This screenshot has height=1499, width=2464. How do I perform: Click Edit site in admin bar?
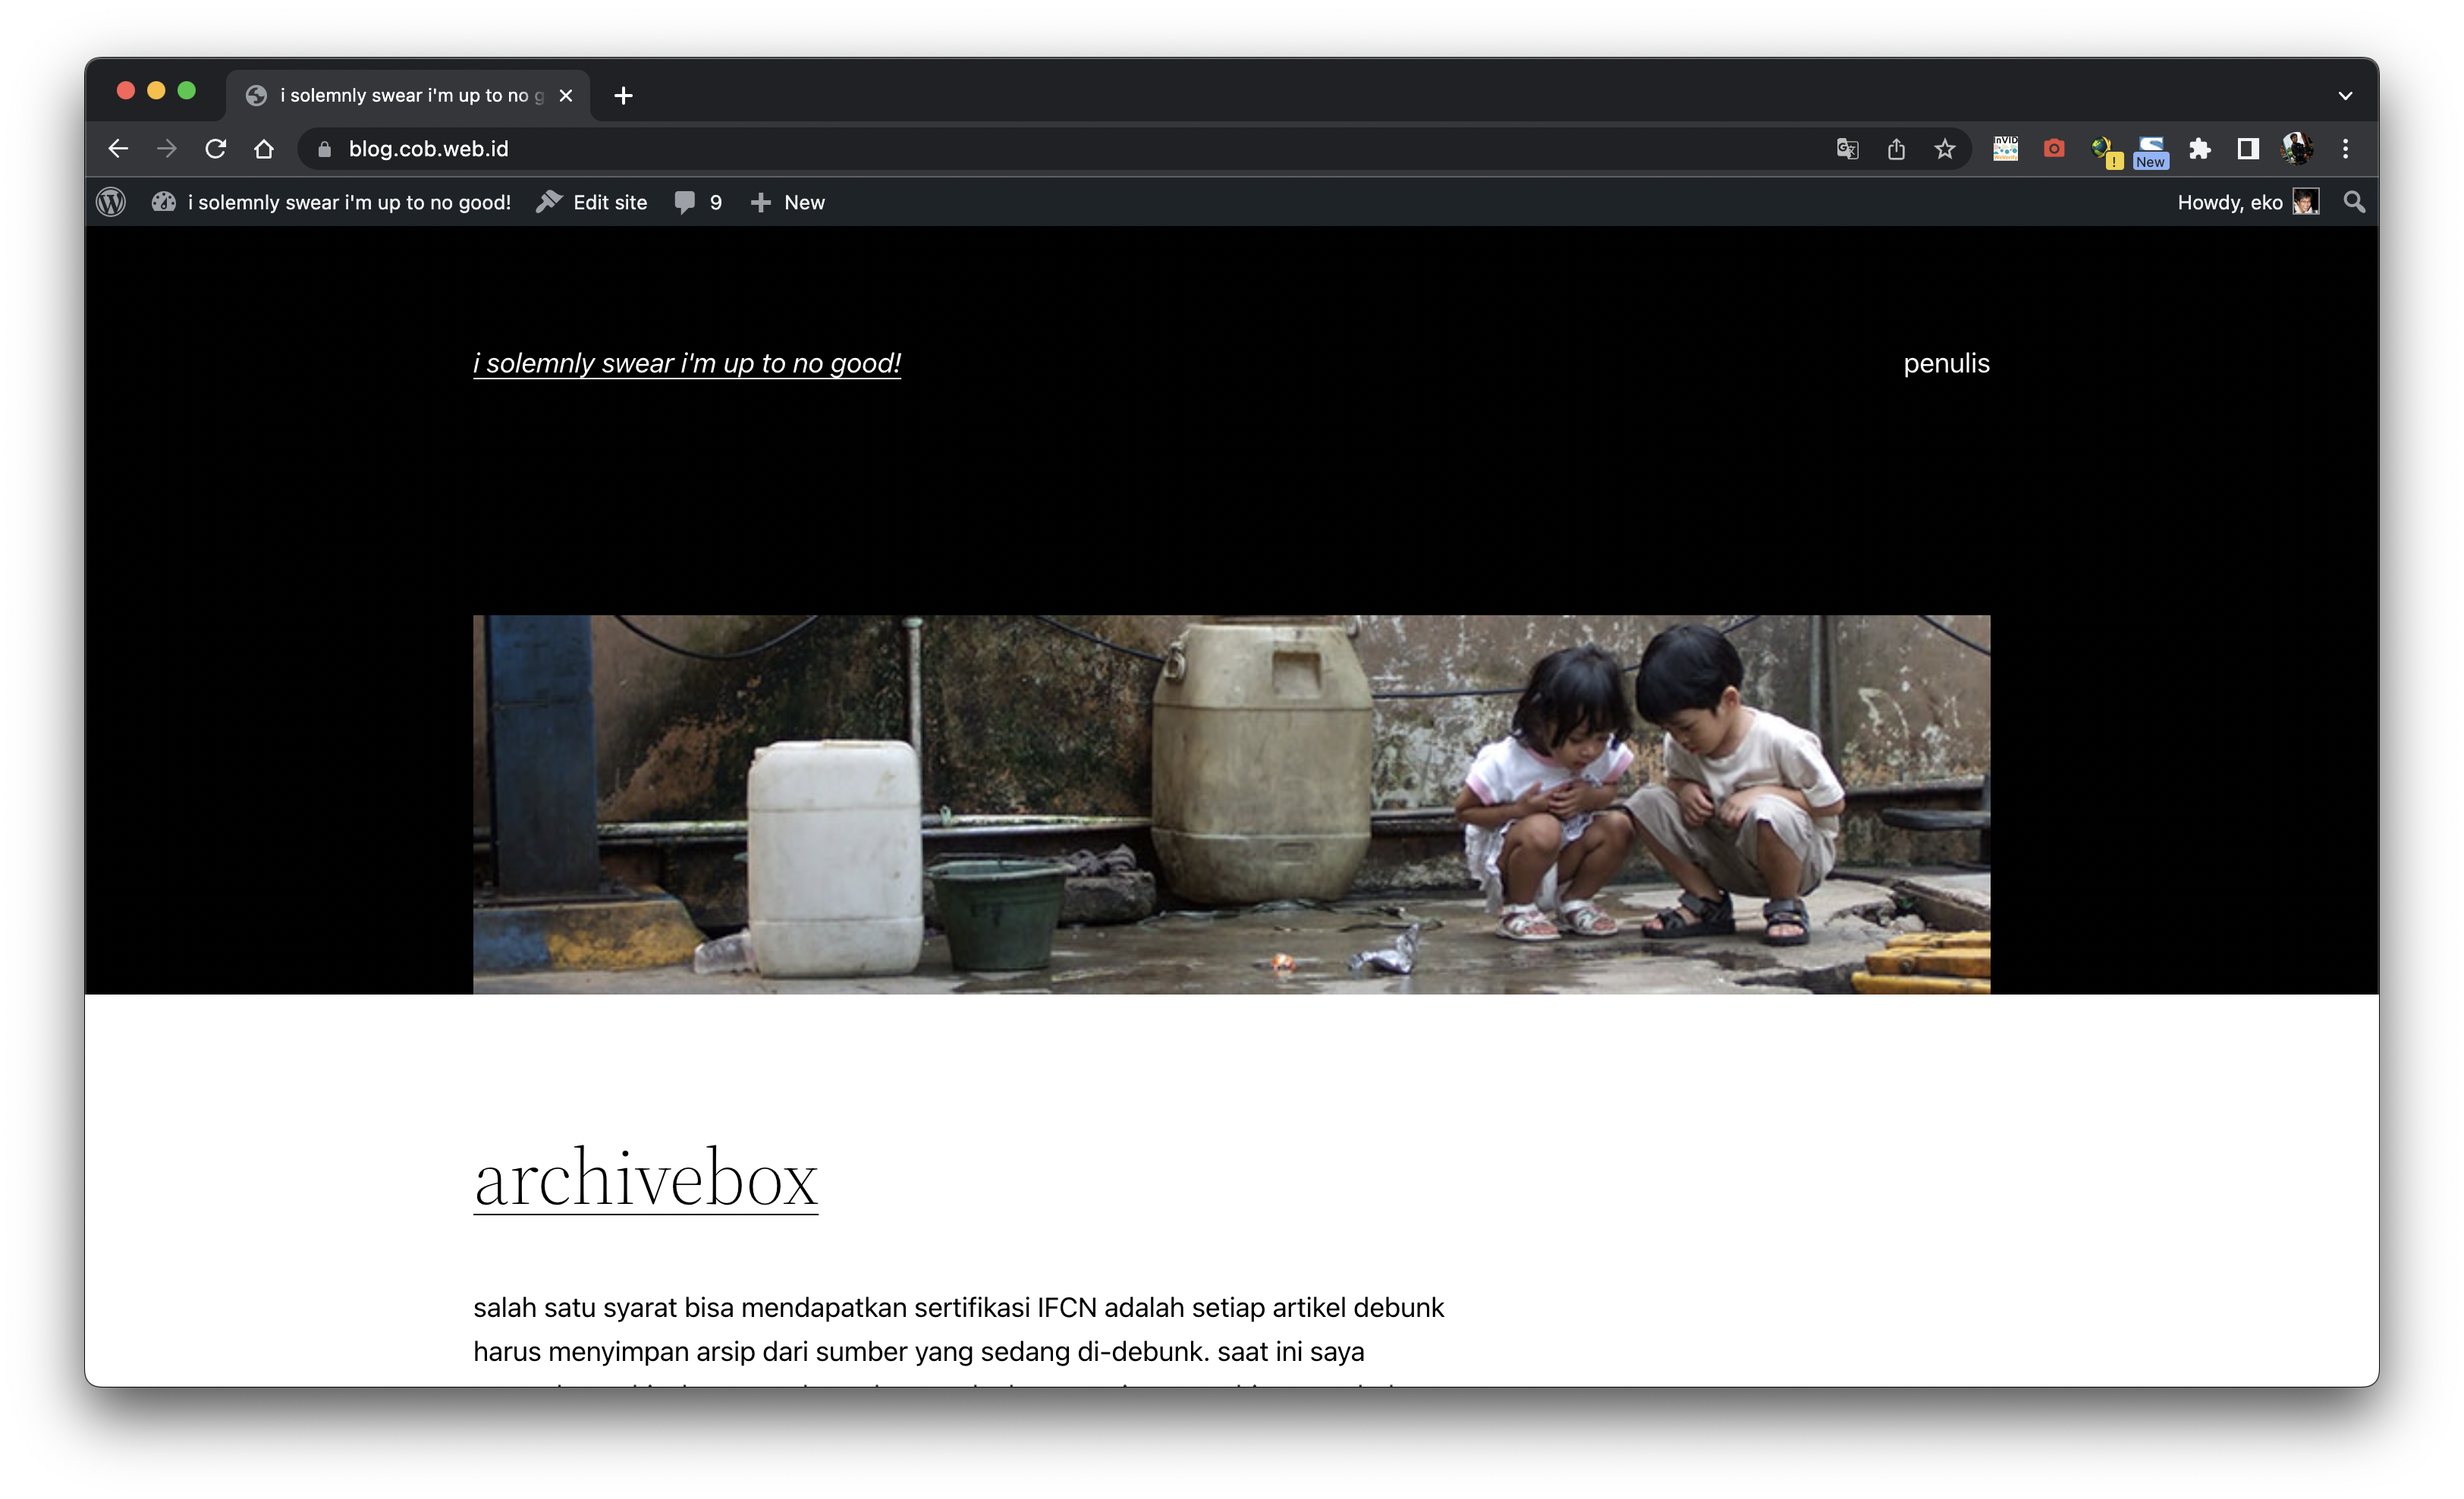pyautogui.click(x=592, y=202)
